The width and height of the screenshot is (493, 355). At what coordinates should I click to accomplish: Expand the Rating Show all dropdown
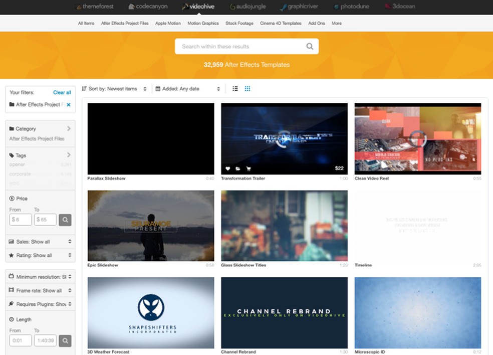pyautogui.click(x=40, y=255)
